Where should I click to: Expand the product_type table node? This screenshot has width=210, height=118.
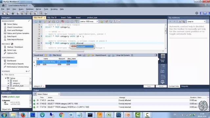coord(8,86)
